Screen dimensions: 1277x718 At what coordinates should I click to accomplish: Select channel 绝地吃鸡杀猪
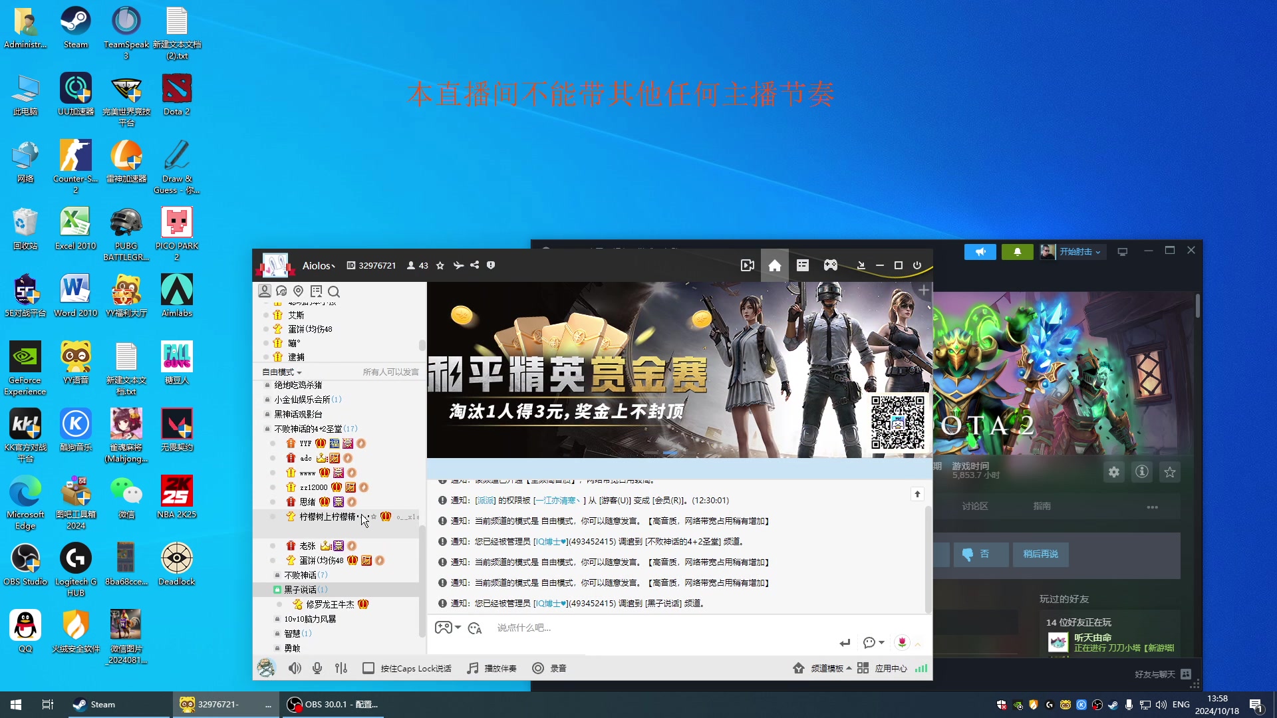click(298, 385)
